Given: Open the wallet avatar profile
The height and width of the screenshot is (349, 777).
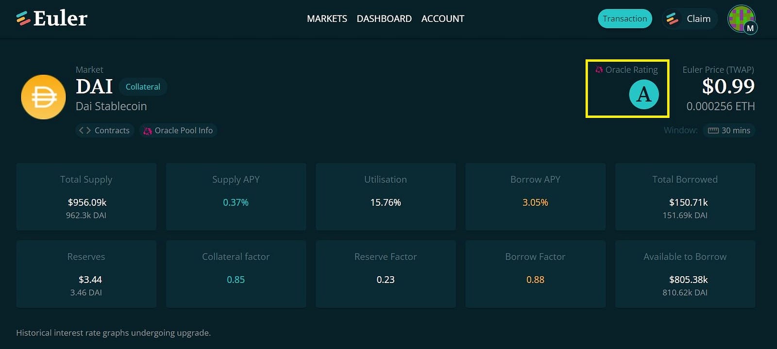Looking at the screenshot, I should pos(742,19).
